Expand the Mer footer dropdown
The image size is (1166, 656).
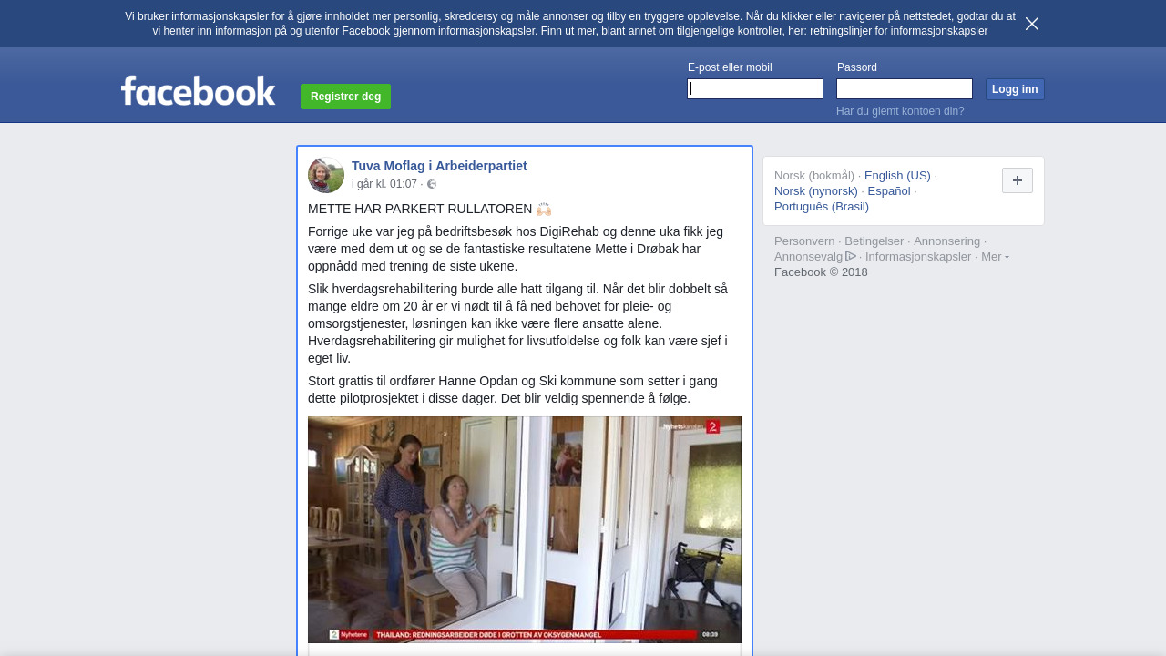click(x=995, y=257)
